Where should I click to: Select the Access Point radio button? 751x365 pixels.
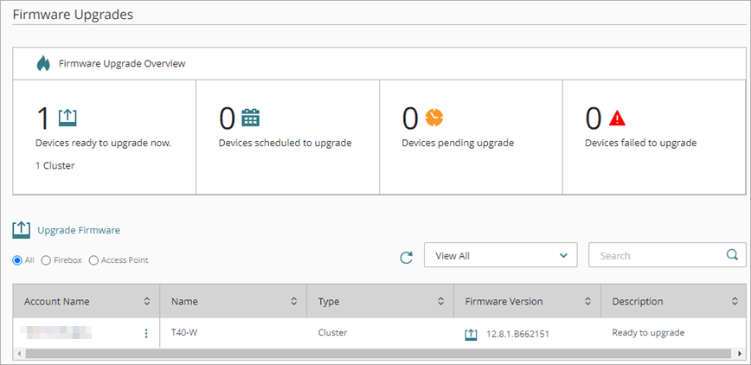click(x=93, y=260)
